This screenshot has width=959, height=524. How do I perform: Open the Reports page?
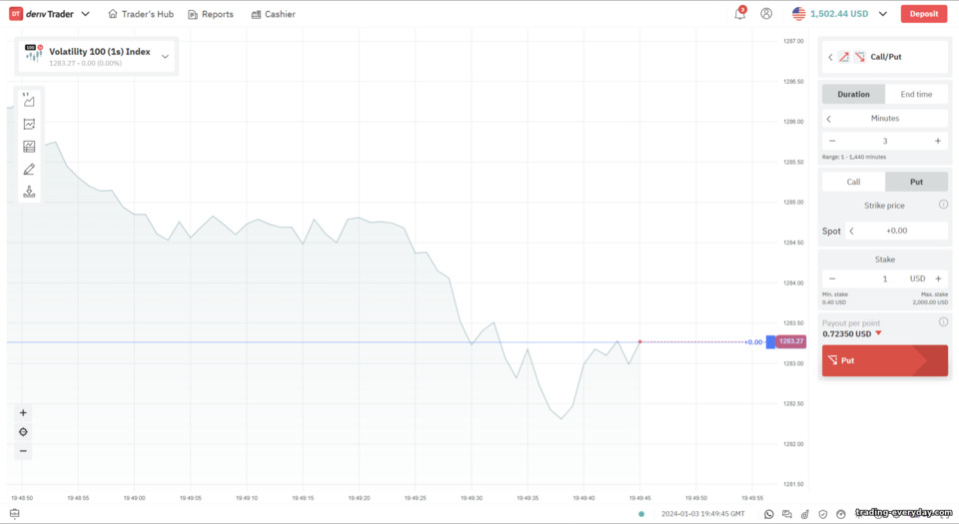(x=211, y=14)
